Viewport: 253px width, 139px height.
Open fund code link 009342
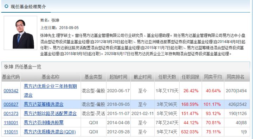(x=11, y=91)
